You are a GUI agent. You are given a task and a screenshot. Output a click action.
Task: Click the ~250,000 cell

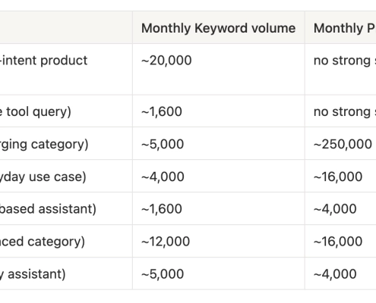[x=340, y=143]
